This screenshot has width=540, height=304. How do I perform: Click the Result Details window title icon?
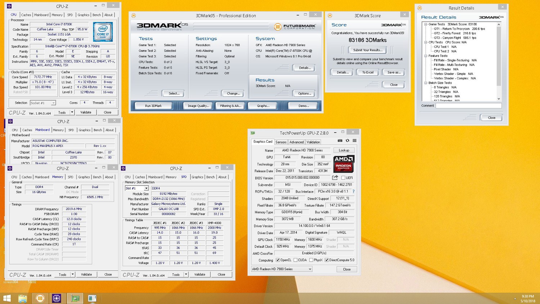(x=419, y=8)
